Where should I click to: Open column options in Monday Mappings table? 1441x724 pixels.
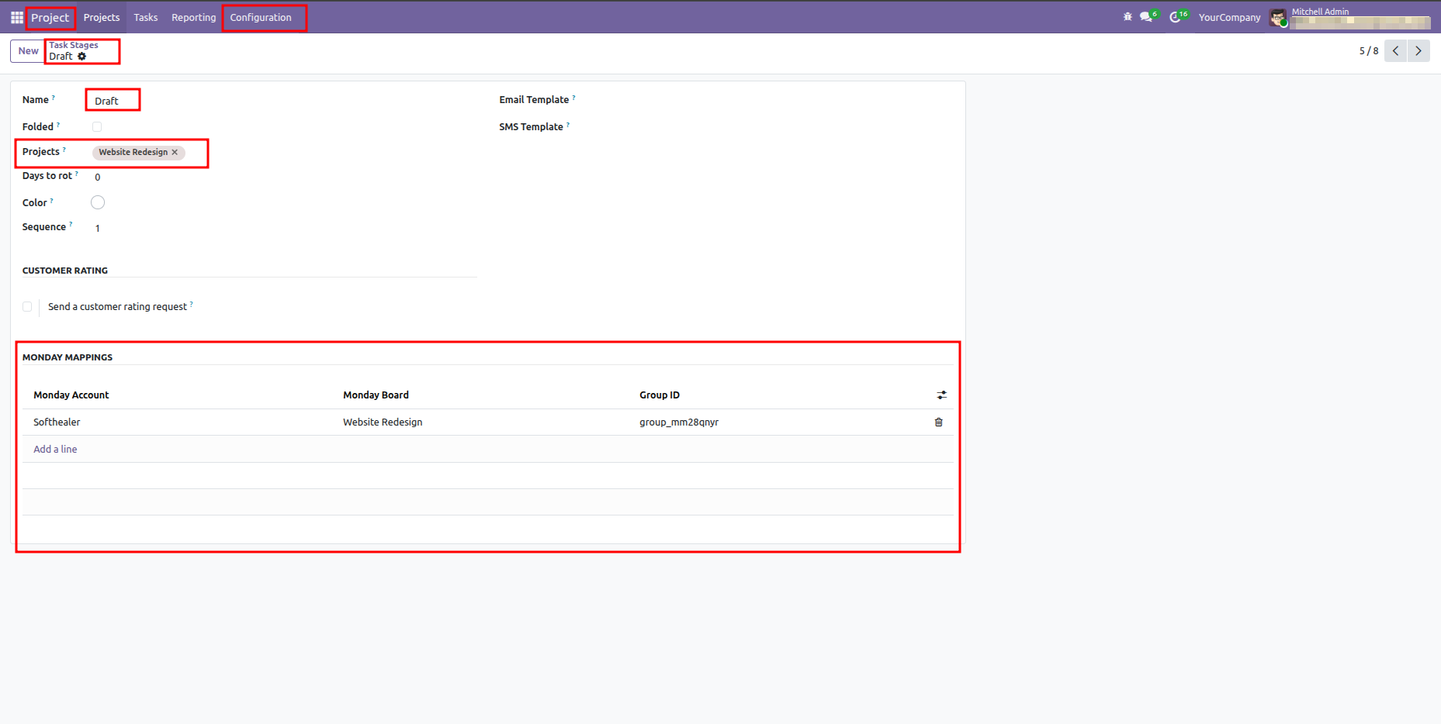(941, 395)
